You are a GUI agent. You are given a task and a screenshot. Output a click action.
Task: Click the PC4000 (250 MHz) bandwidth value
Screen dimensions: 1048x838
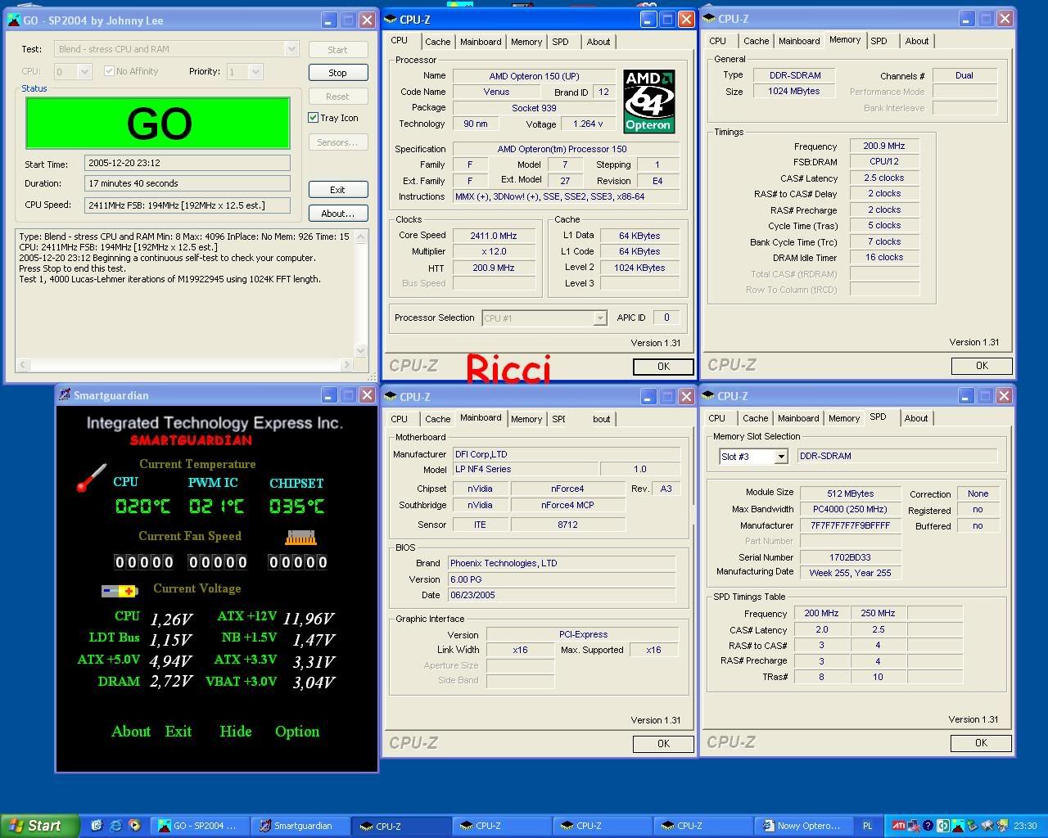click(850, 509)
